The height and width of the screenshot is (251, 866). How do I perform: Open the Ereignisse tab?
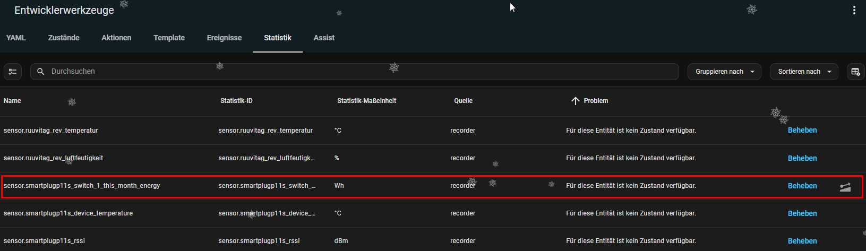pyautogui.click(x=224, y=38)
